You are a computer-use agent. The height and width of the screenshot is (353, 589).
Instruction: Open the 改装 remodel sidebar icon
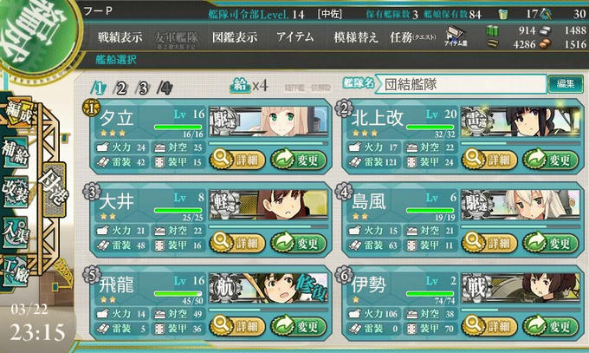coord(16,191)
